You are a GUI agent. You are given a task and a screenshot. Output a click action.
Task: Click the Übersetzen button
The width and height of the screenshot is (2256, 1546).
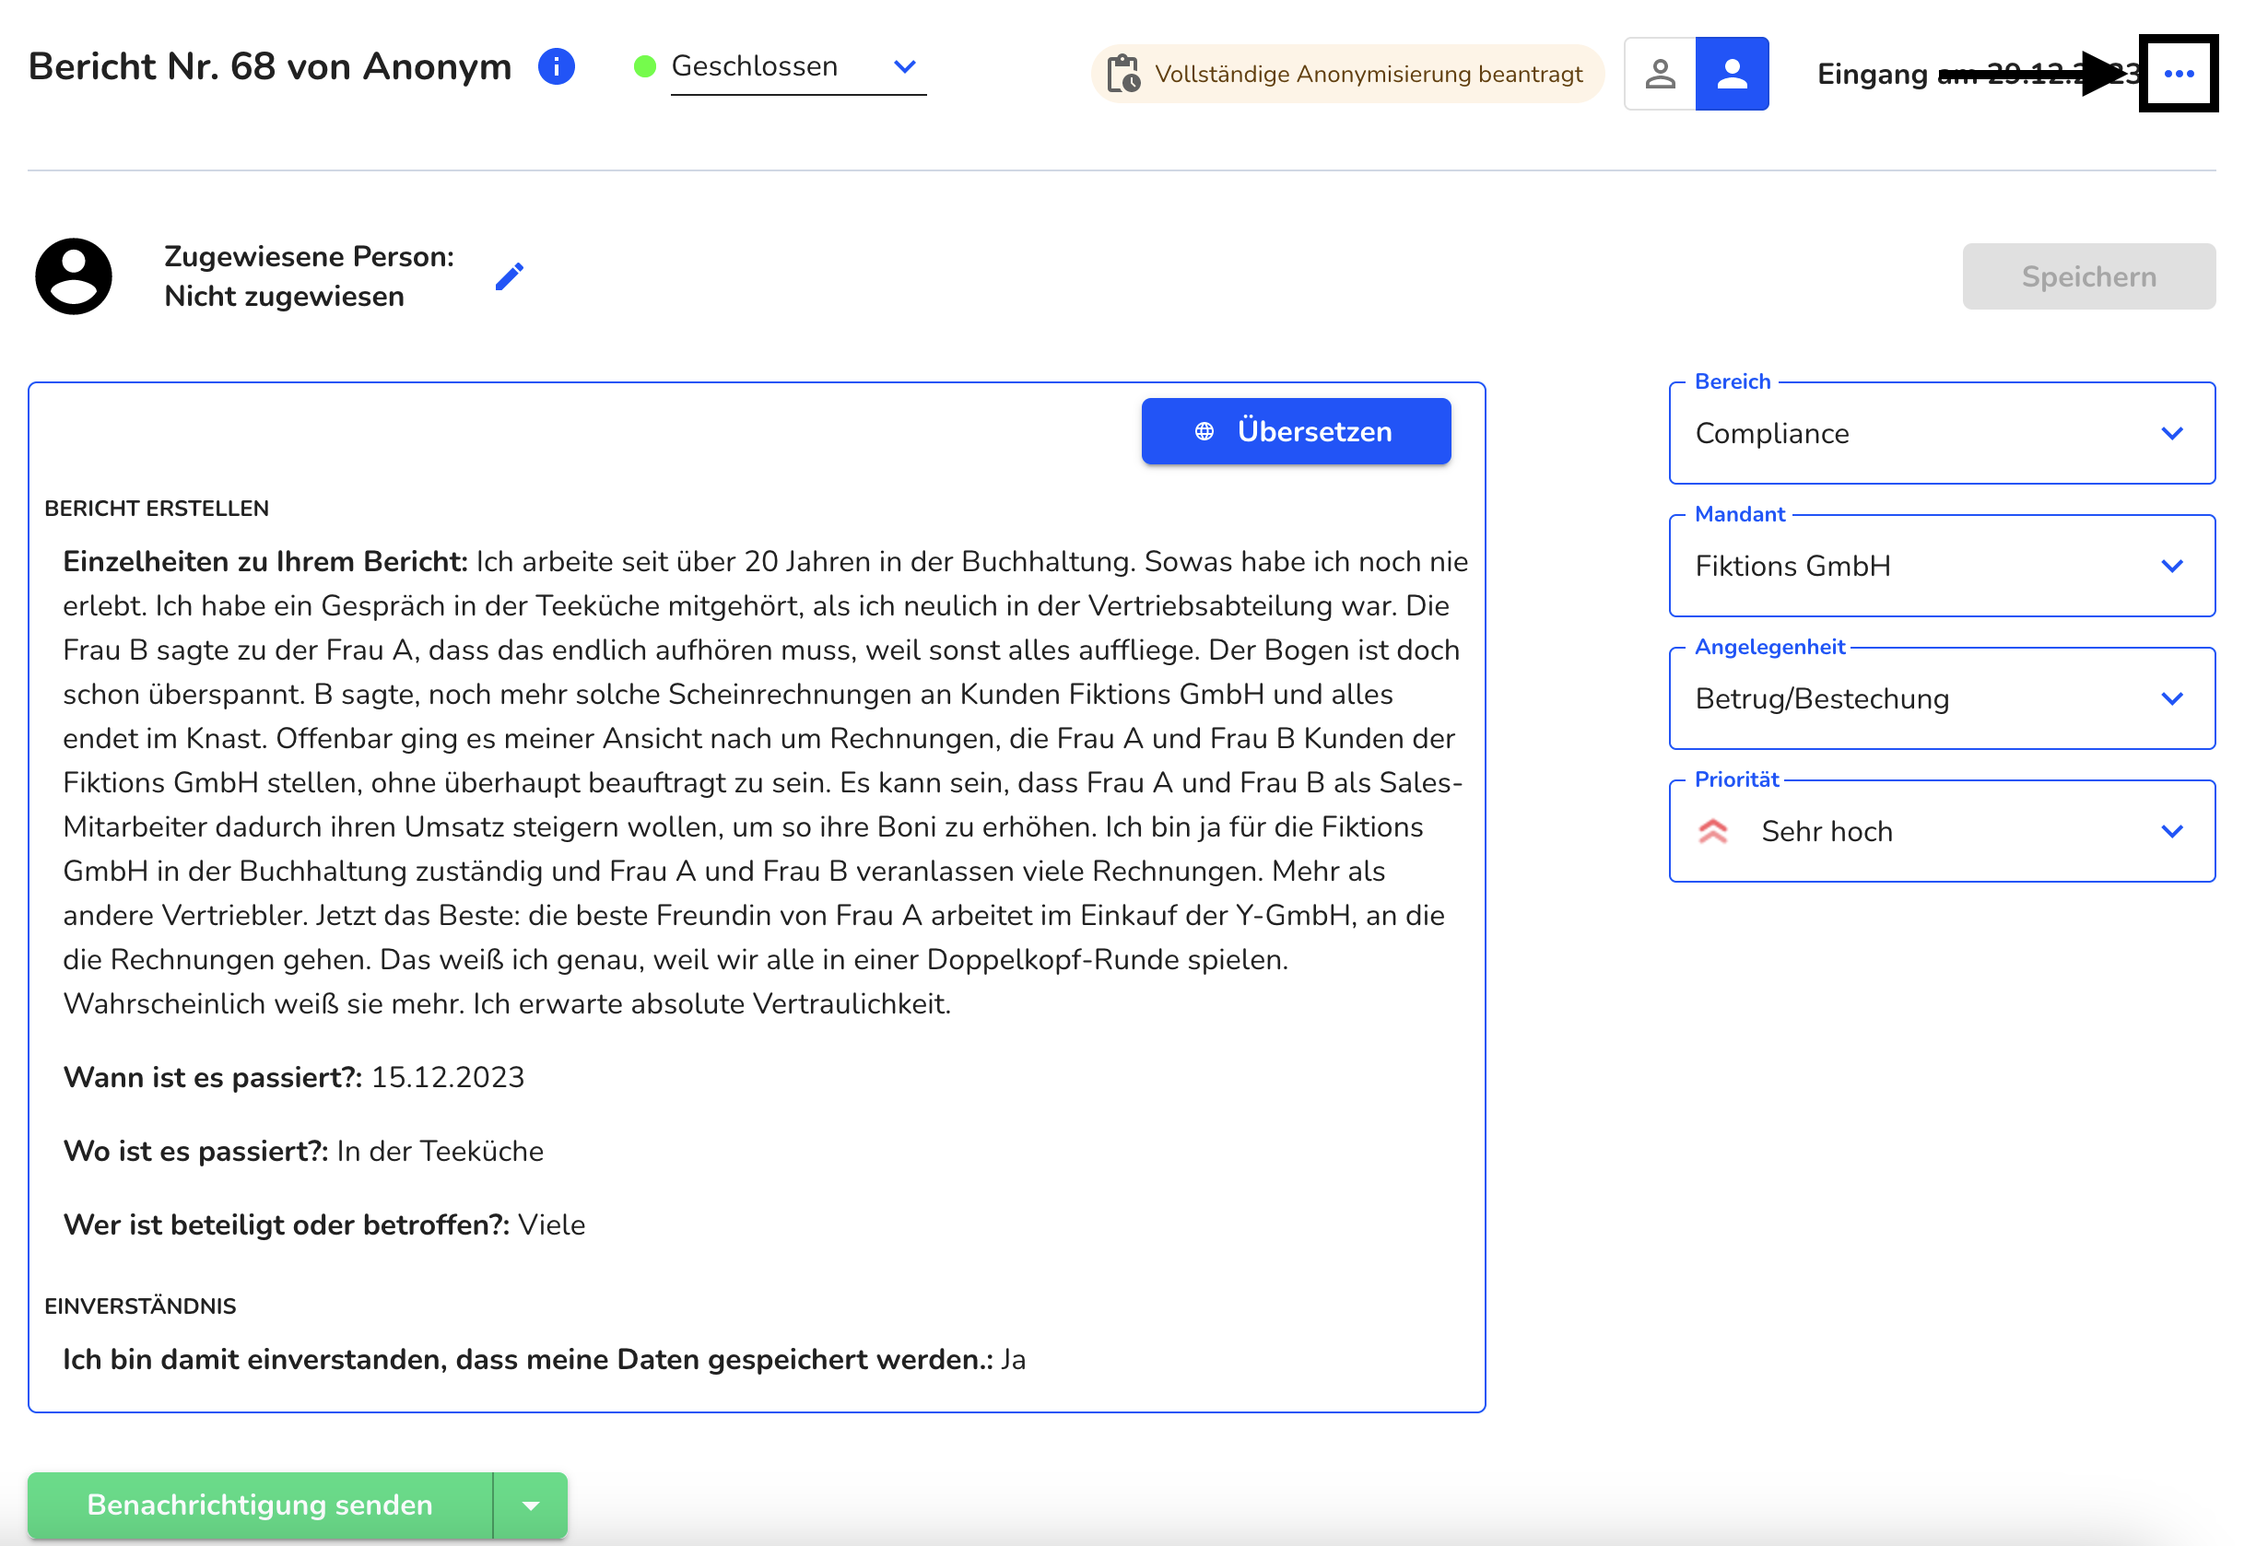(x=1296, y=432)
